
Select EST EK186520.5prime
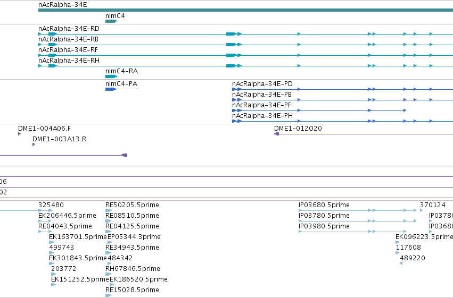[138, 279]
